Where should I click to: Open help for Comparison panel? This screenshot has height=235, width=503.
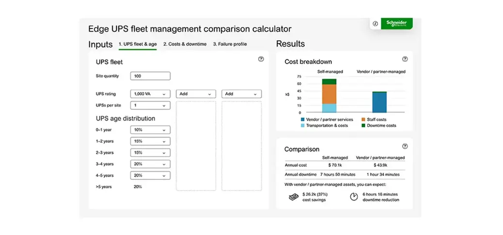click(x=405, y=146)
